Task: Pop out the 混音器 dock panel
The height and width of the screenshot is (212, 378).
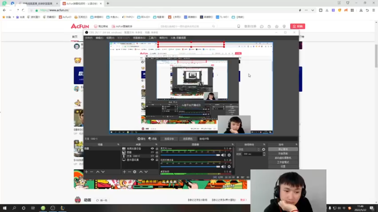Action: tap(232, 145)
